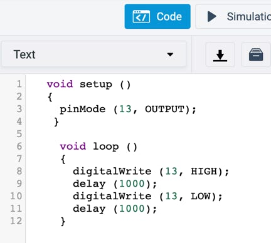
Task: Open the Libraries box icon
Action: (256, 55)
